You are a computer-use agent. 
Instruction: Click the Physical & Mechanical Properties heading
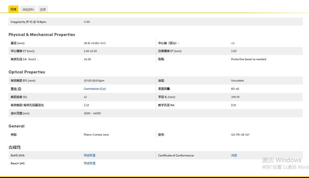tap(41, 34)
